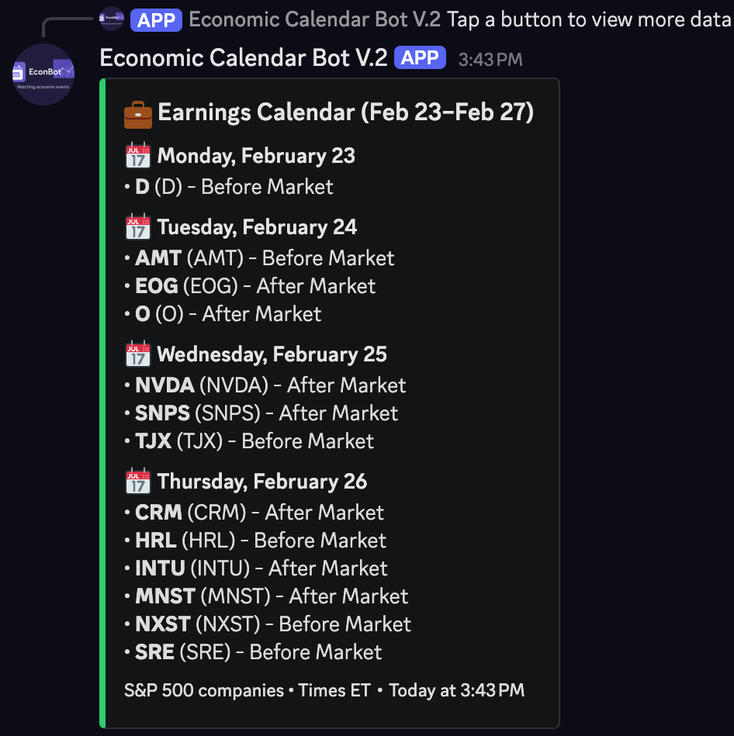The width and height of the screenshot is (734, 736).
Task: Click the NVDA earnings entry
Action: [x=264, y=385]
